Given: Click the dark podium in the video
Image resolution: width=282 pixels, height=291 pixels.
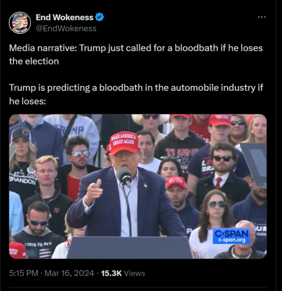Looking at the screenshot, I should (x=129, y=247).
